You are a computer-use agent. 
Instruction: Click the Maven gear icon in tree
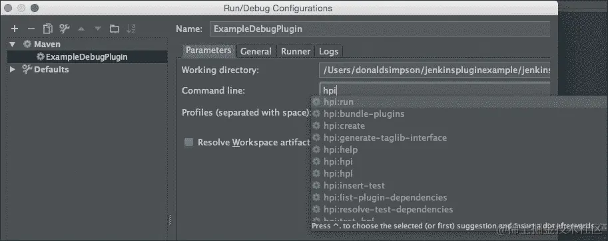[27, 44]
